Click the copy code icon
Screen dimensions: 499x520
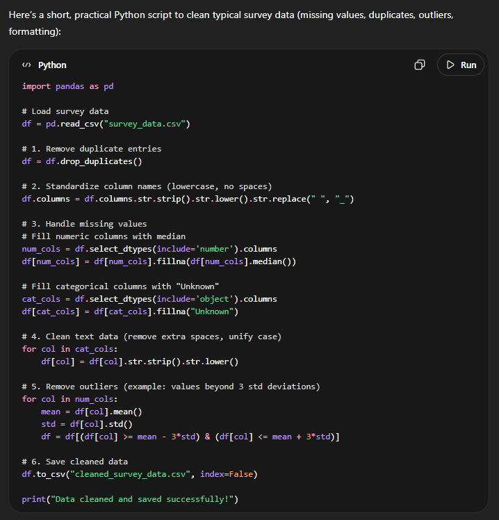[x=420, y=65]
